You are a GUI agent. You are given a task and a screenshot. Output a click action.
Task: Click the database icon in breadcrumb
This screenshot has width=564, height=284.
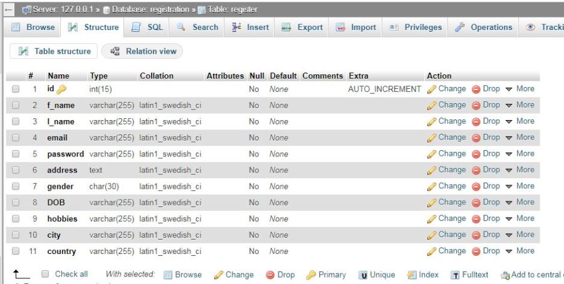tap(106, 10)
